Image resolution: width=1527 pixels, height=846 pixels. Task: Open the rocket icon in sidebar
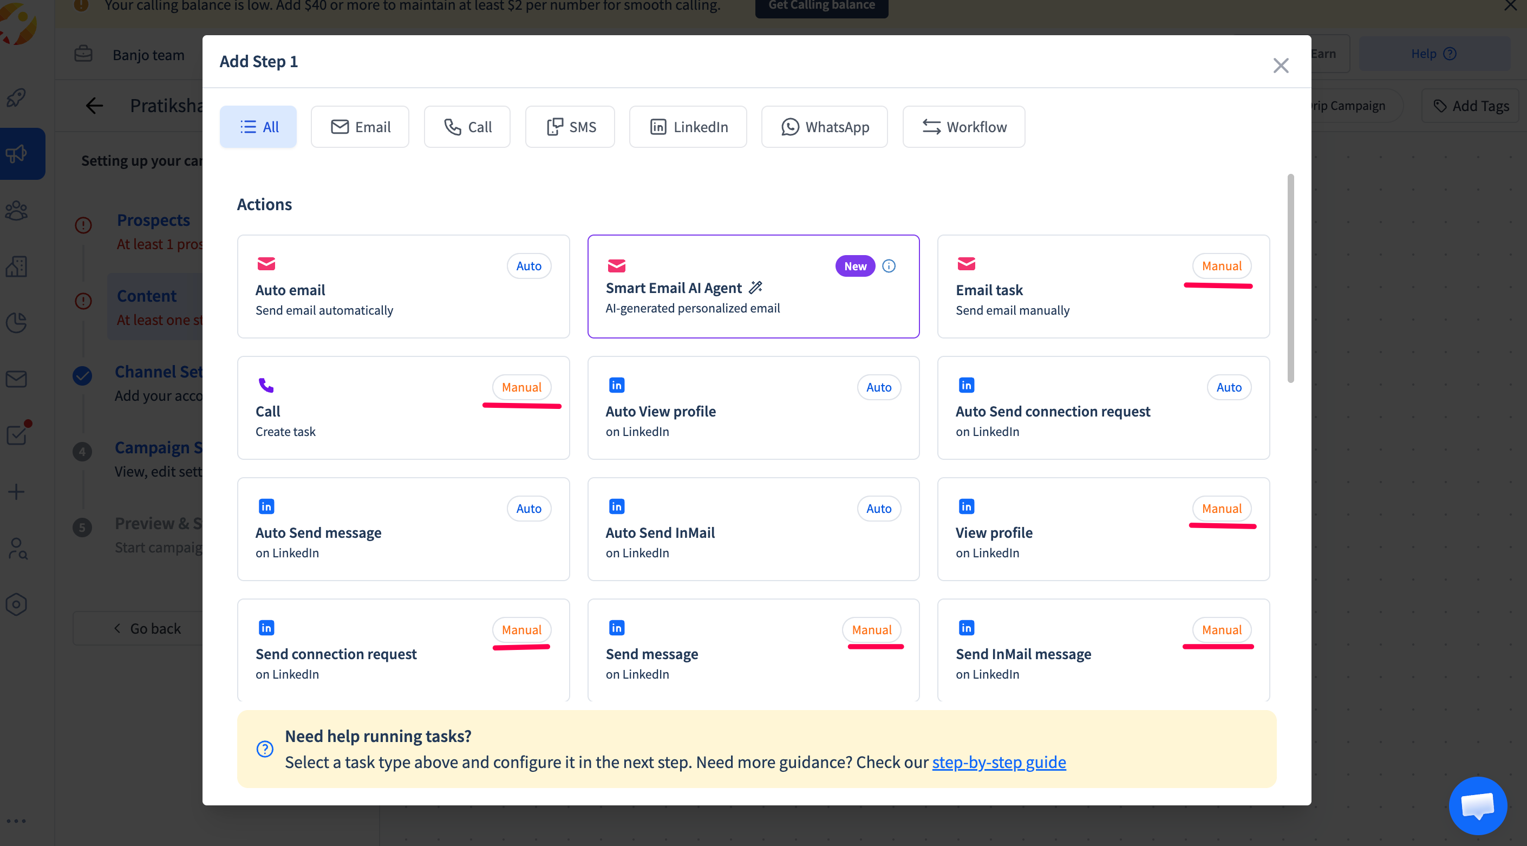coord(17,97)
